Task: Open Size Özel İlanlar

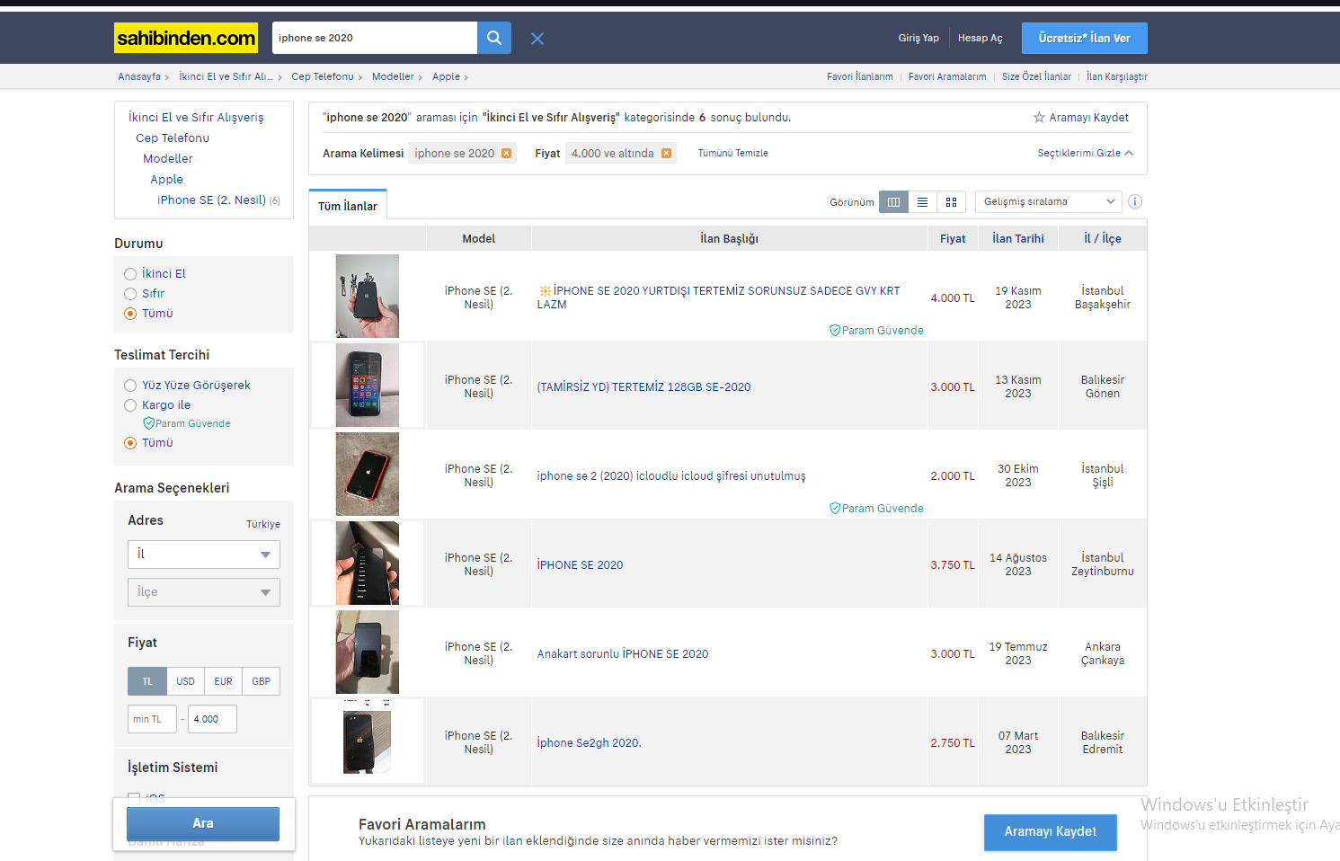Action: (x=1036, y=76)
